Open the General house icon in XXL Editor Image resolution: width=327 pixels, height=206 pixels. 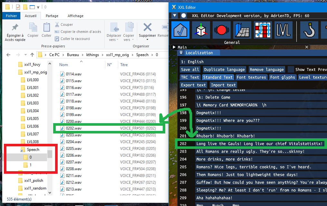(x=180, y=30)
